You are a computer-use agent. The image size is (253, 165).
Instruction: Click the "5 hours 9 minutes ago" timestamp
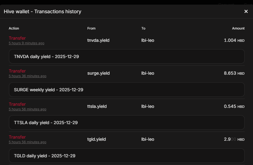[26, 43]
